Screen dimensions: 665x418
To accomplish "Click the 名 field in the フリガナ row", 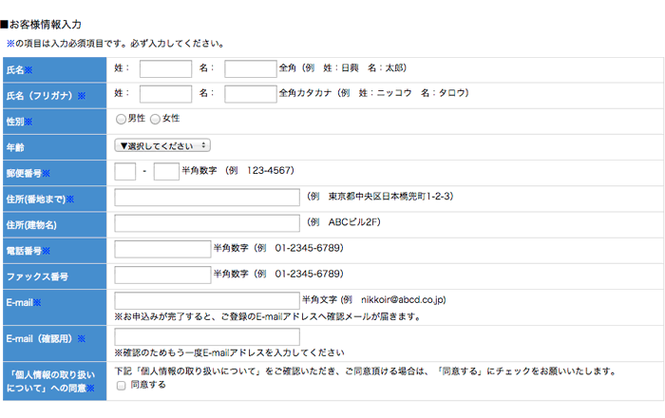I will tap(251, 94).
